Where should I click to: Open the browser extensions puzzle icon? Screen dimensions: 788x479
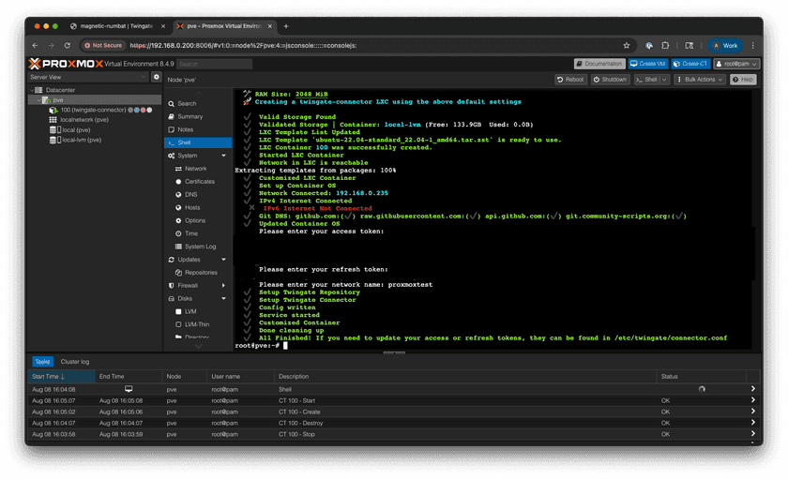[665, 45]
